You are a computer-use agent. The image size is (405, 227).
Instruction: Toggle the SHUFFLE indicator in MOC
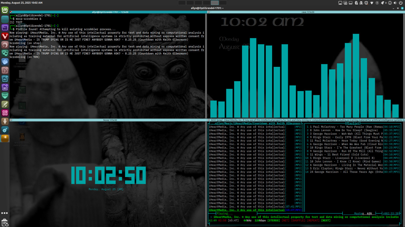click(298, 220)
